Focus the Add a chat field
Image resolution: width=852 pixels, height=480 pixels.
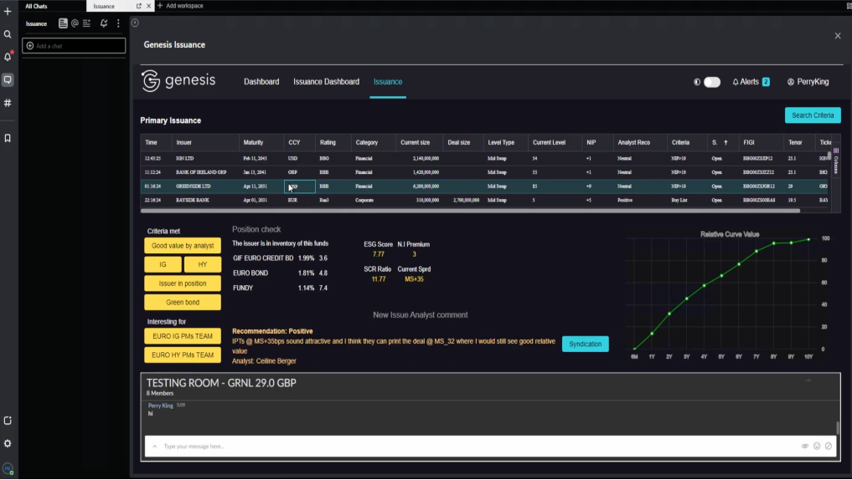coord(74,45)
